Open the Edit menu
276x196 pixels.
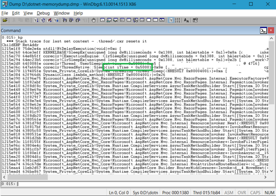tap(16, 13)
